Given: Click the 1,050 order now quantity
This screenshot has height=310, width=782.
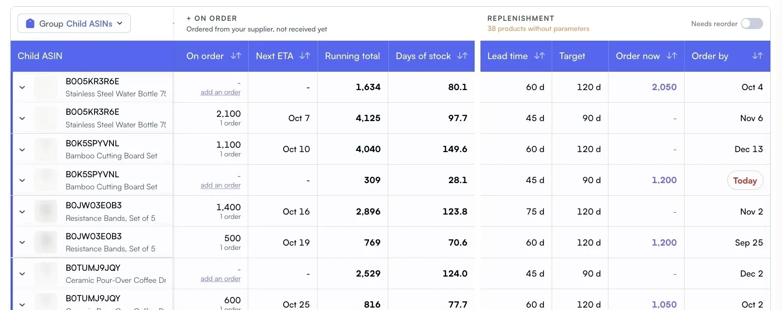Looking at the screenshot, I should pos(664,304).
